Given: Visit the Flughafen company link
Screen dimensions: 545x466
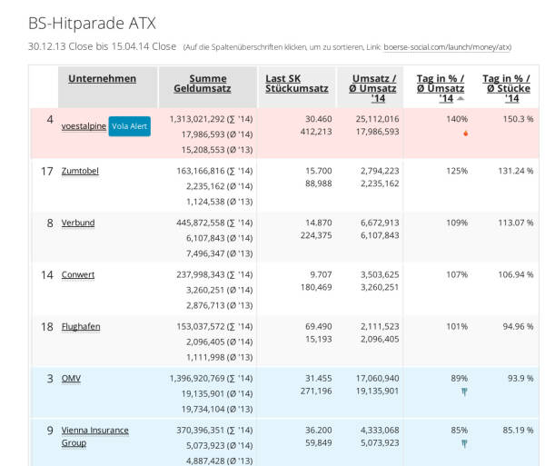Looking at the screenshot, I should pyautogui.click(x=82, y=326).
